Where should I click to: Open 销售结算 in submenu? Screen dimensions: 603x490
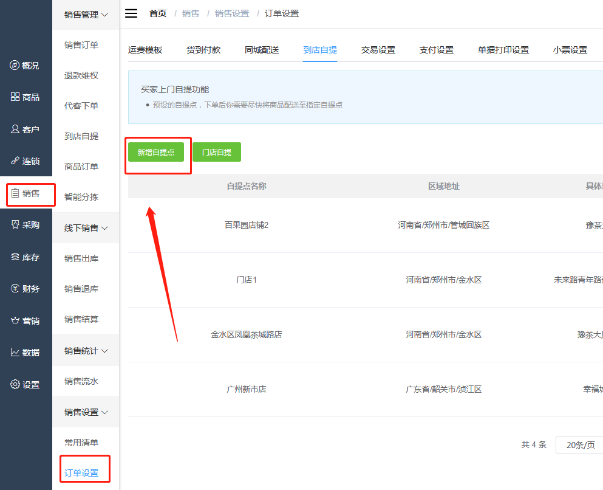81,319
